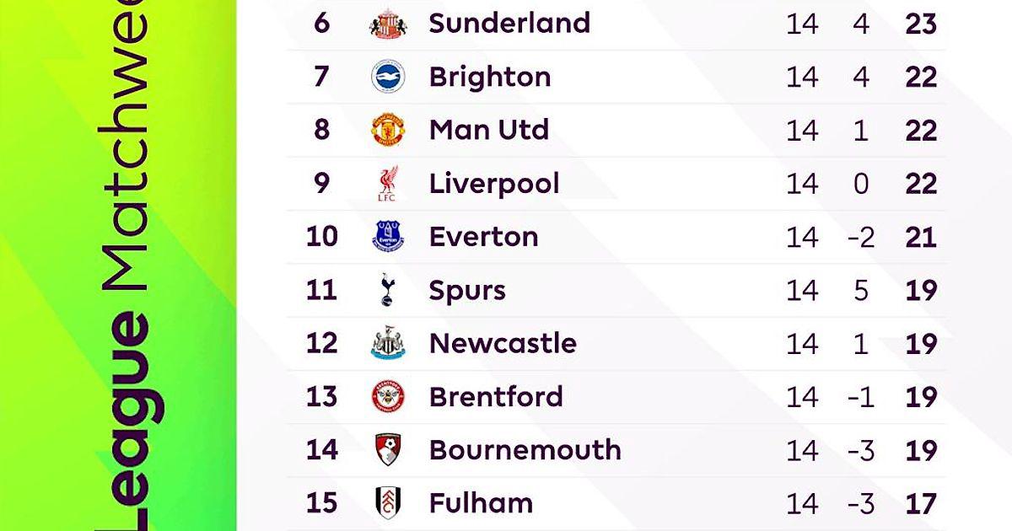The height and width of the screenshot is (531, 1012).
Task: Click the vertical League Matchweek title
Action: point(128,270)
